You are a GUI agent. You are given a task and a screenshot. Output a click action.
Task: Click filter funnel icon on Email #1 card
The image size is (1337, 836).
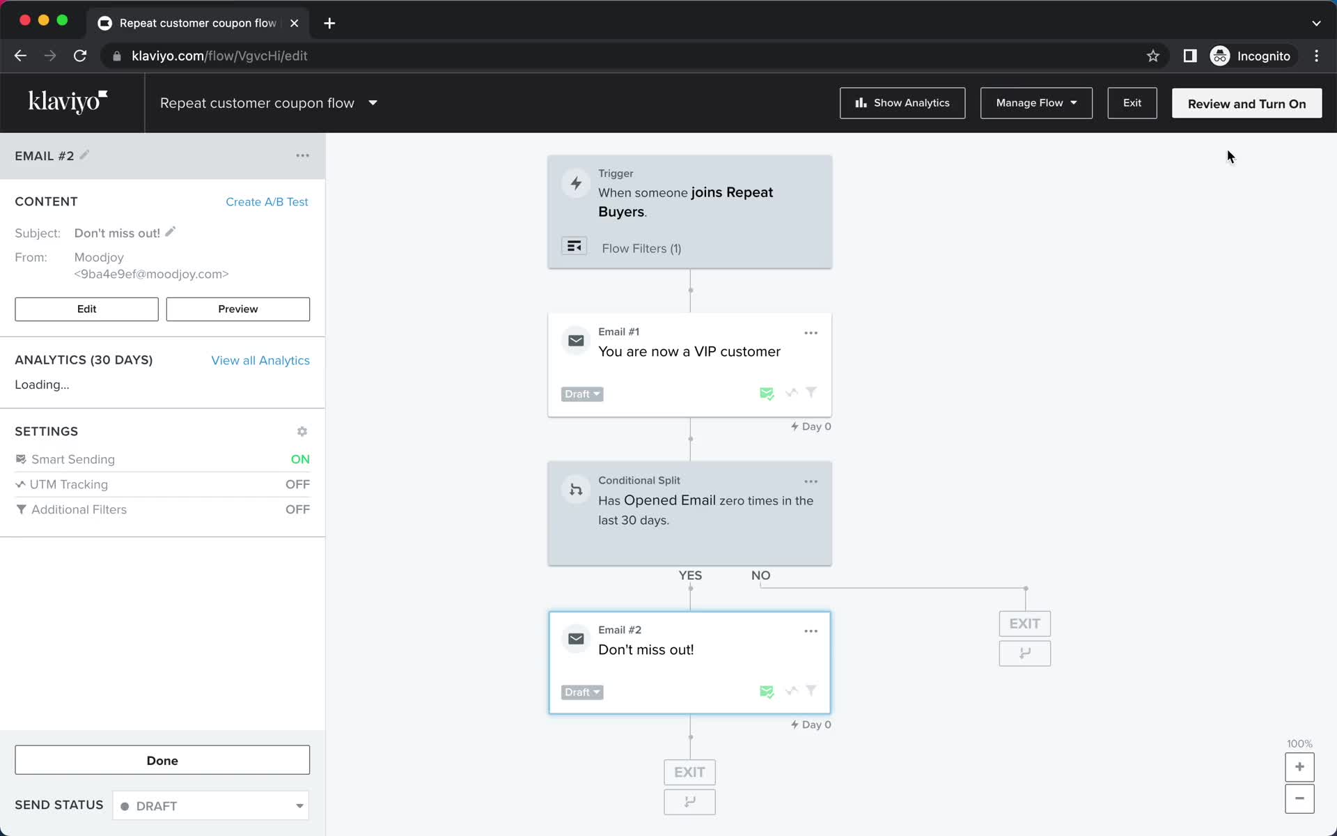[x=811, y=393]
